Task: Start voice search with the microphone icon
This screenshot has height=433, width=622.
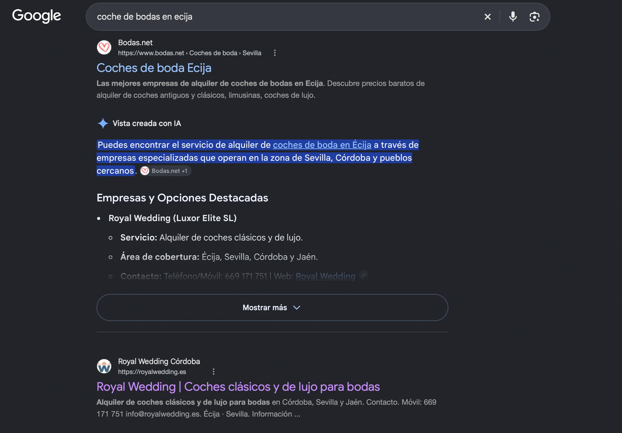Action: (513, 17)
